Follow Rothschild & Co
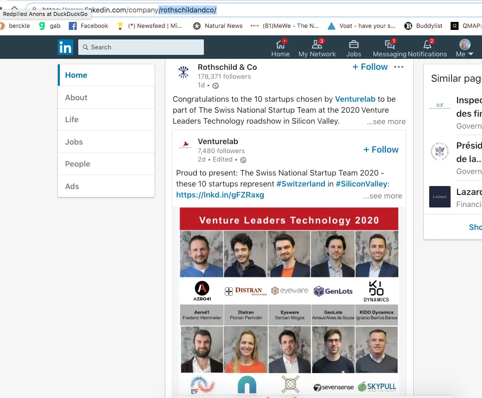 (x=370, y=67)
